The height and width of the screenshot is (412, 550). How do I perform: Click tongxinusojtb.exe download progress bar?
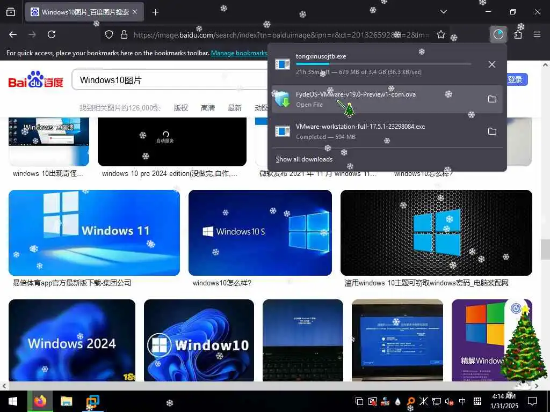pos(383,64)
